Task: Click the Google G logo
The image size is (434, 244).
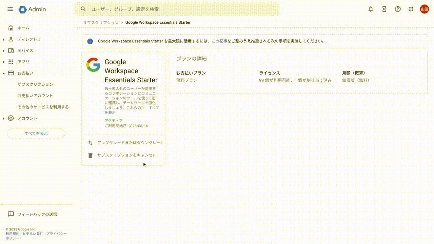Action: pos(93,64)
